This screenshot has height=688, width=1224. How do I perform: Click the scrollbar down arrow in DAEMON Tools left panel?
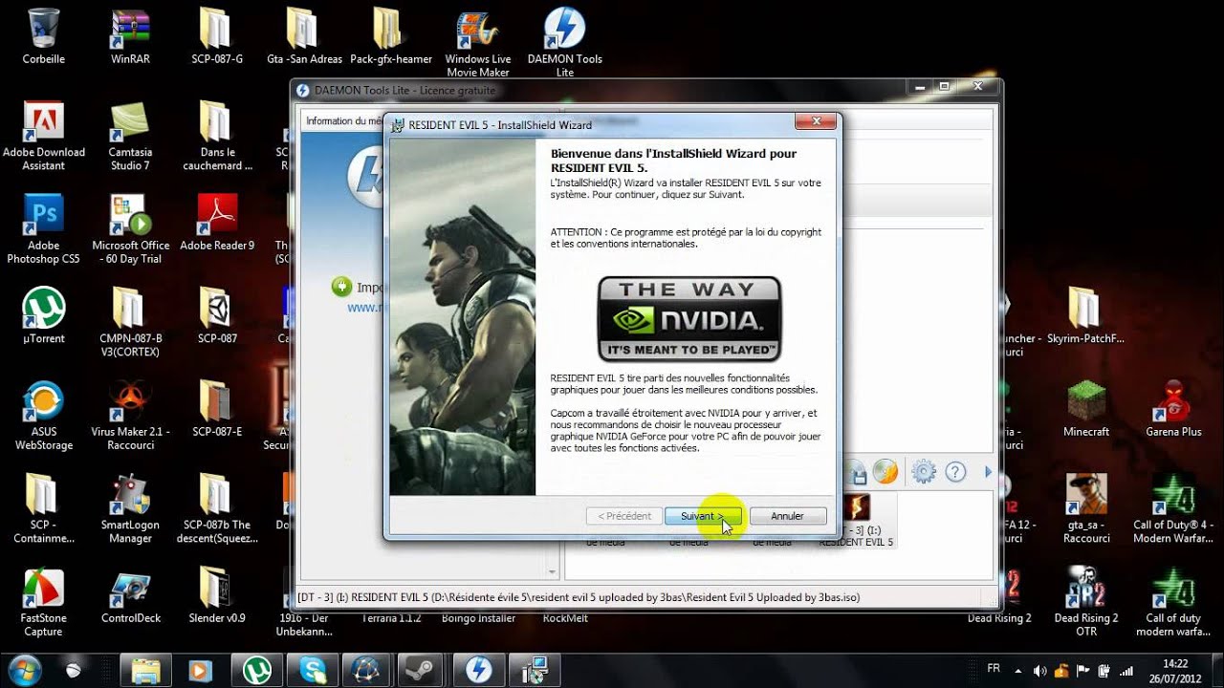click(x=552, y=571)
